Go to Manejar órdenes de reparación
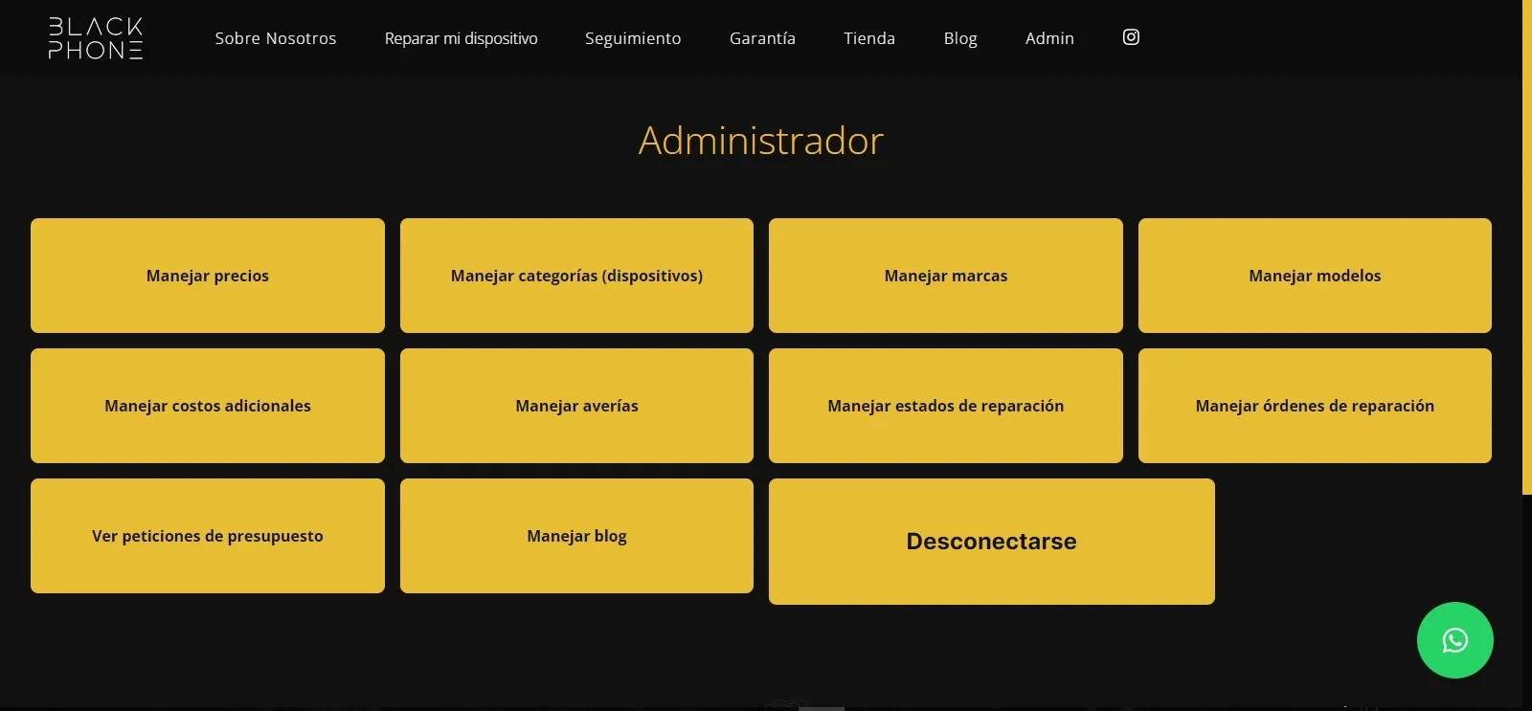The image size is (1532, 711). pyautogui.click(x=1315, y=406)
